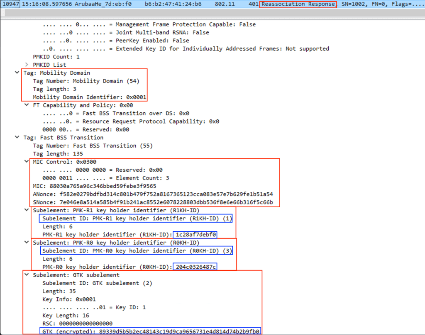Collapse the FT Capability and Policy node
This screenshot has height=335, width=425.
(27, 105)
